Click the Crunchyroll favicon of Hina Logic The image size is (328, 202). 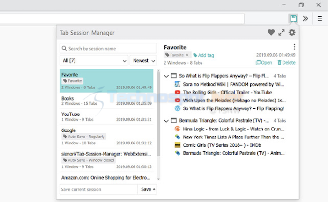(178, 129)
